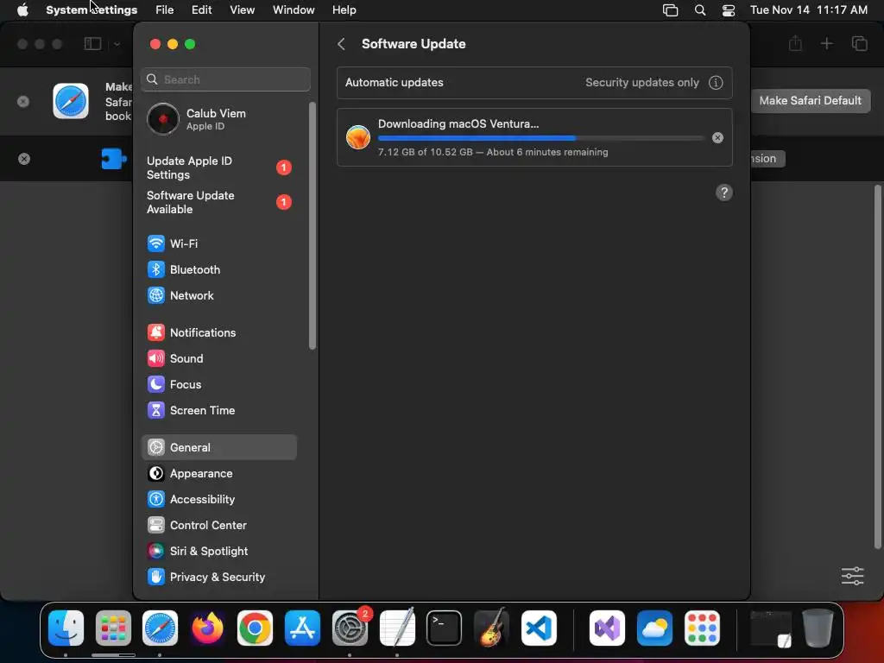Open Calub Viem Apple ID profile

(218, 119)
